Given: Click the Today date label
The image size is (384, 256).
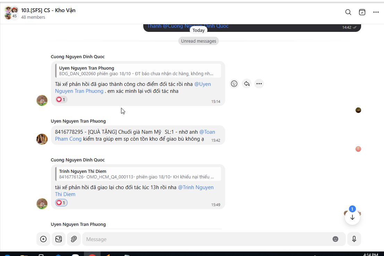Looking at the screenshot, I should tap(198, 30).
